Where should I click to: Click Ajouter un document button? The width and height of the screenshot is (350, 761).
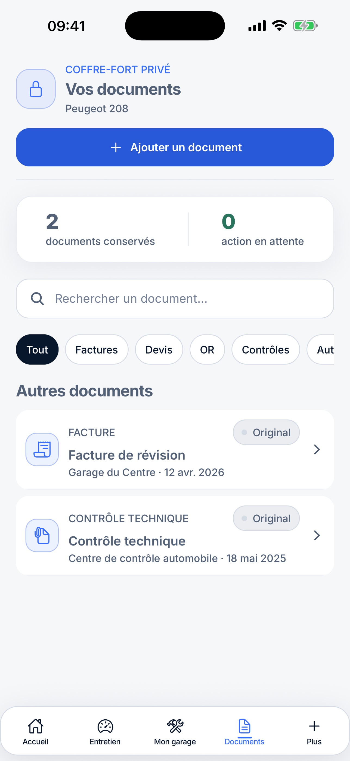(175, 148)
